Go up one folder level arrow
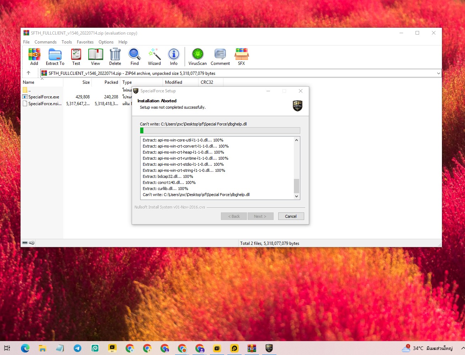Image resolution: width=465 pixels, height=355 pixels. [x=28, y=73]
